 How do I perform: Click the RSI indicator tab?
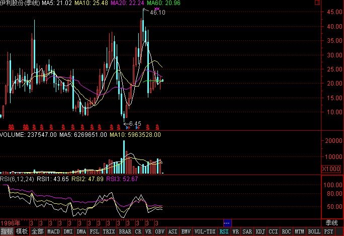point(224,232)
